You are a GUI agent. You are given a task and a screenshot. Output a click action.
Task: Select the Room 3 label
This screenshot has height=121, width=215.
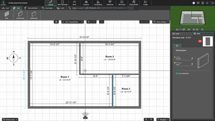pos(126,89)
